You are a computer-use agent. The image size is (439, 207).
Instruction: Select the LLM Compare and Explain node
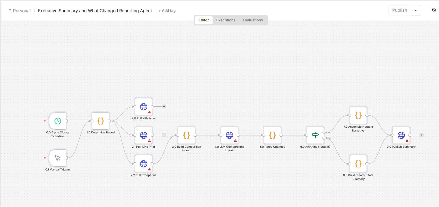click(229, 135)
